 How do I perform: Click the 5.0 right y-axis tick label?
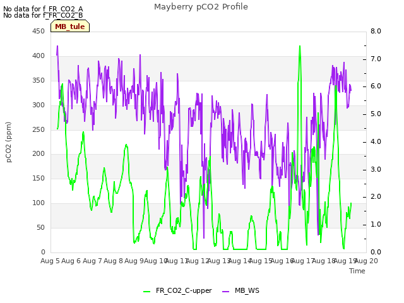pos(376,114)
